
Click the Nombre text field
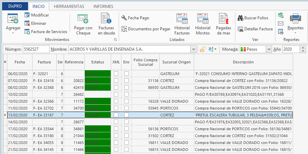[129, 50]
